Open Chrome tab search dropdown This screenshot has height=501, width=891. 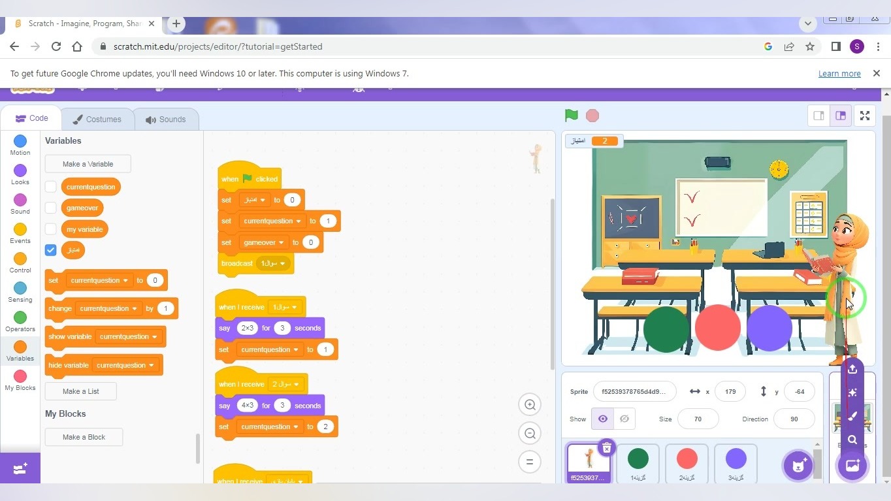pos(808,24)
